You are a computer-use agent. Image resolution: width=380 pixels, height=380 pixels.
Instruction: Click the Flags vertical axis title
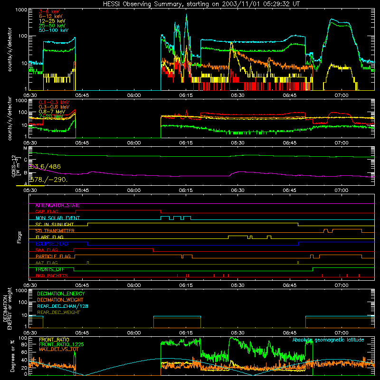coord(19,237)
